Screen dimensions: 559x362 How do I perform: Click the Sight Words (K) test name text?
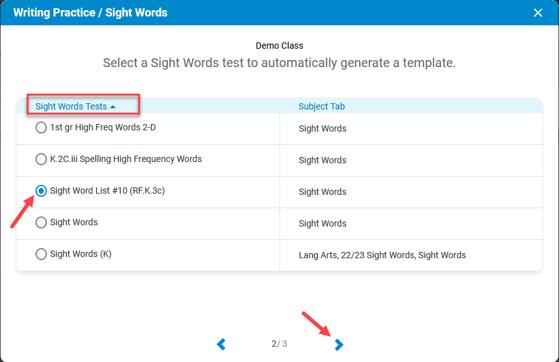[x=80, y=254]
